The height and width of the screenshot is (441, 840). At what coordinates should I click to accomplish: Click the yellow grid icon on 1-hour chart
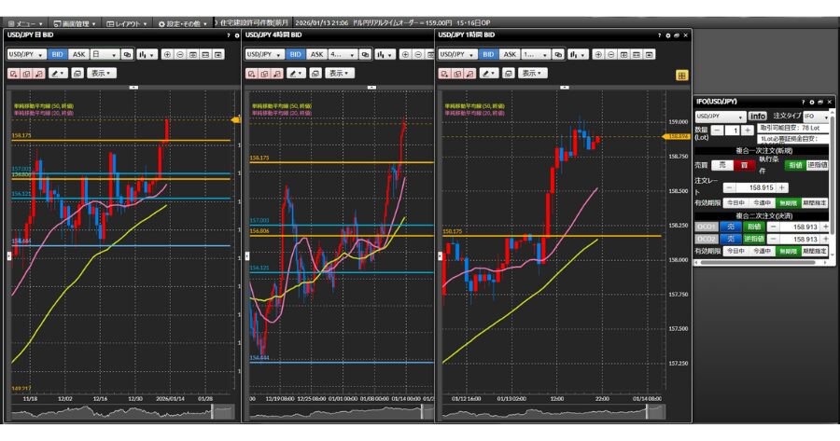682,74
